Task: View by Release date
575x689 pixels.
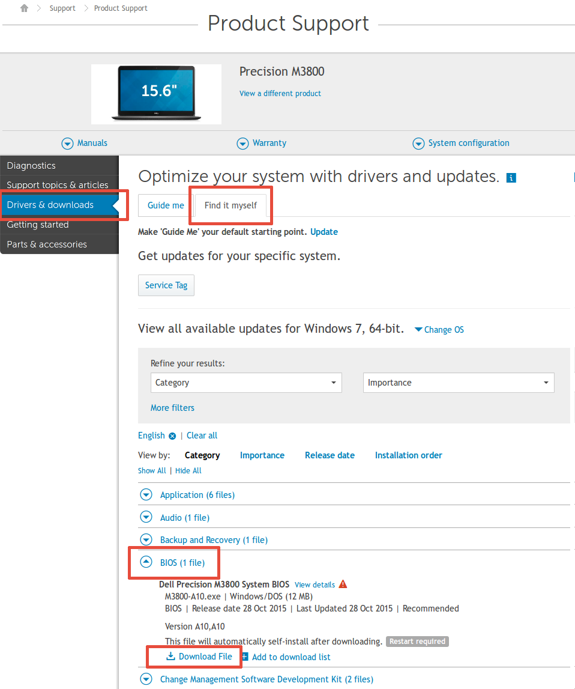Action: [x=330, y=455]
